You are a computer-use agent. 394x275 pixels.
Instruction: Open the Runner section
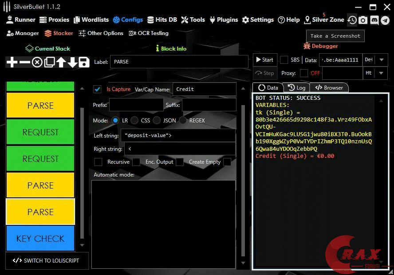21,20
